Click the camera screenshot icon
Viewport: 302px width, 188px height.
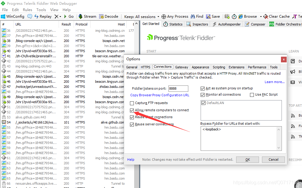tap(227, 16)
